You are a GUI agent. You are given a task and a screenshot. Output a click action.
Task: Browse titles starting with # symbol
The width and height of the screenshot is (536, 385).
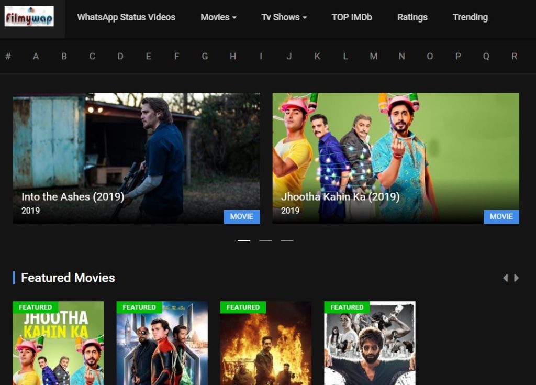[x=8, y=56]
